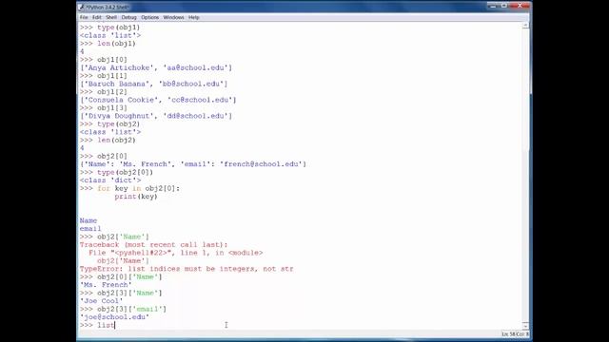Click the len(obj1) command line

[x=108, y=44]
